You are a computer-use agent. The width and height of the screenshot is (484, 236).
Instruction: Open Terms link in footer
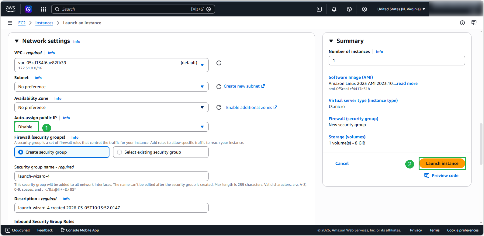pyautogui.click(x=434, y=230)
